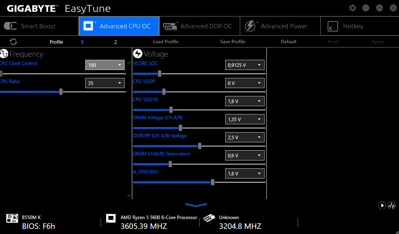
Task: Go to the Advanced Power tab
Action: coord(280,26)
